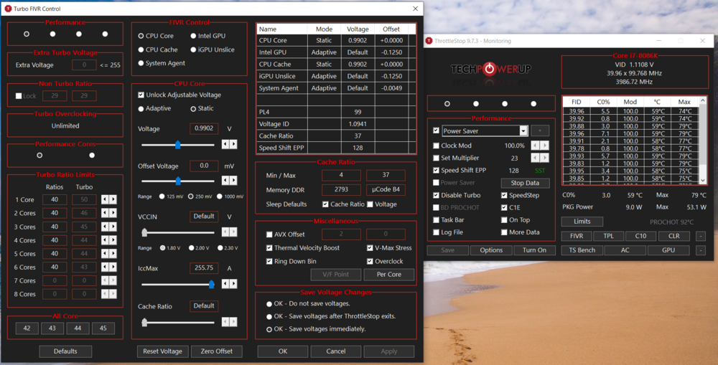Click the Cache Ratio Max field showing 37
The height and width of the screenshot is (365, 718).
click(x=386, y=175)
